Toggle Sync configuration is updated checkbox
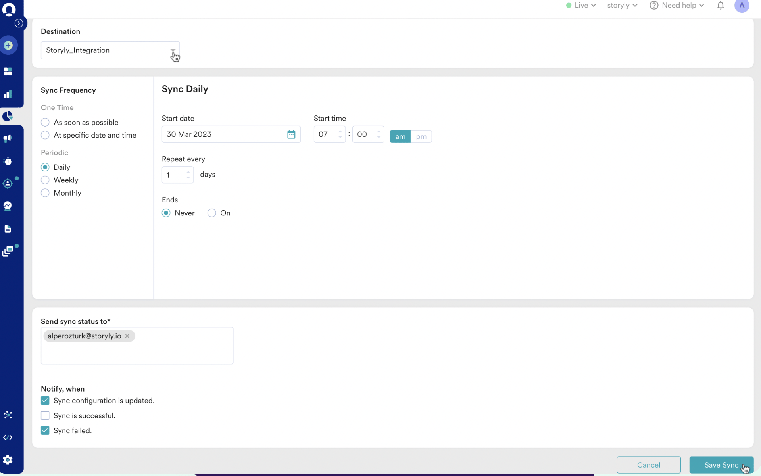Image resolution: width=761 pixels, height=476 pixels. coord(45,401)
